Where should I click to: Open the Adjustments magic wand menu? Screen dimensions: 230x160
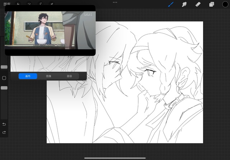(x=29, y=4)
